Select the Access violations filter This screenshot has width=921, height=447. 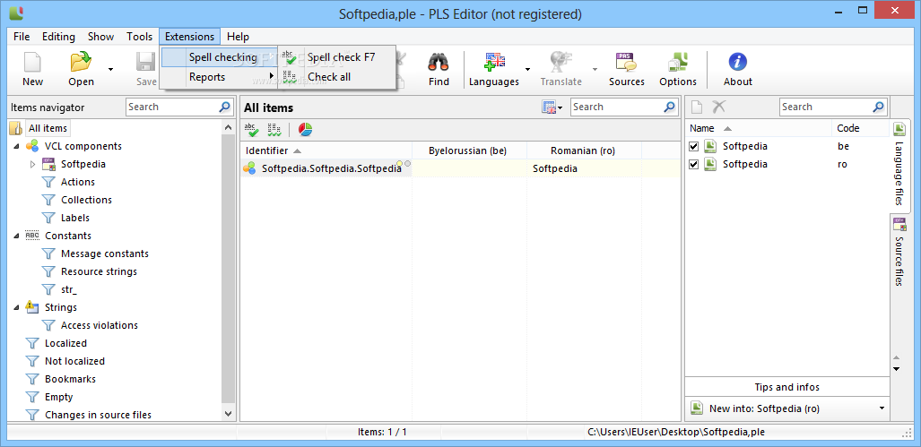tap(100, 325)
